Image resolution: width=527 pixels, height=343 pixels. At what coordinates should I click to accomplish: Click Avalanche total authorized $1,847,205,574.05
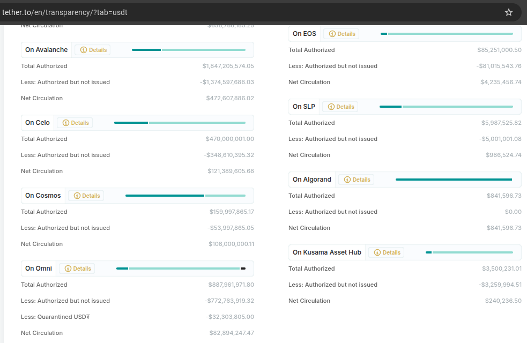[228, 66]
